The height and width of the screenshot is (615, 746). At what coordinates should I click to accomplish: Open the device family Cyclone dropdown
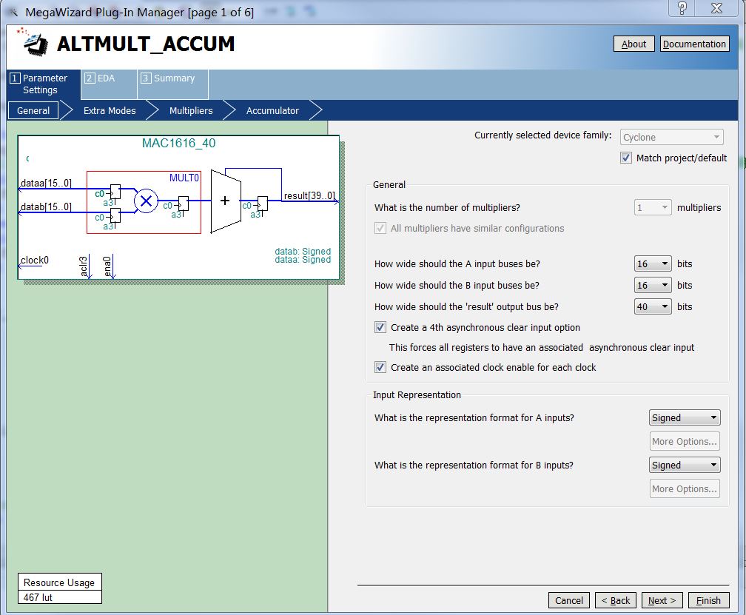tap(672, 137)
